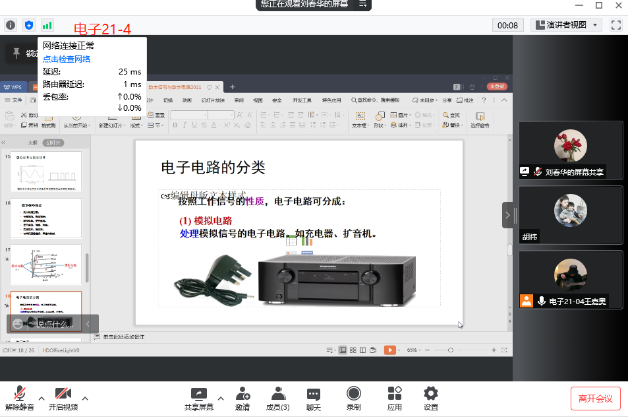The image size is (628, 417).
Task: Click the green network status icon
Action: point(47,25)
